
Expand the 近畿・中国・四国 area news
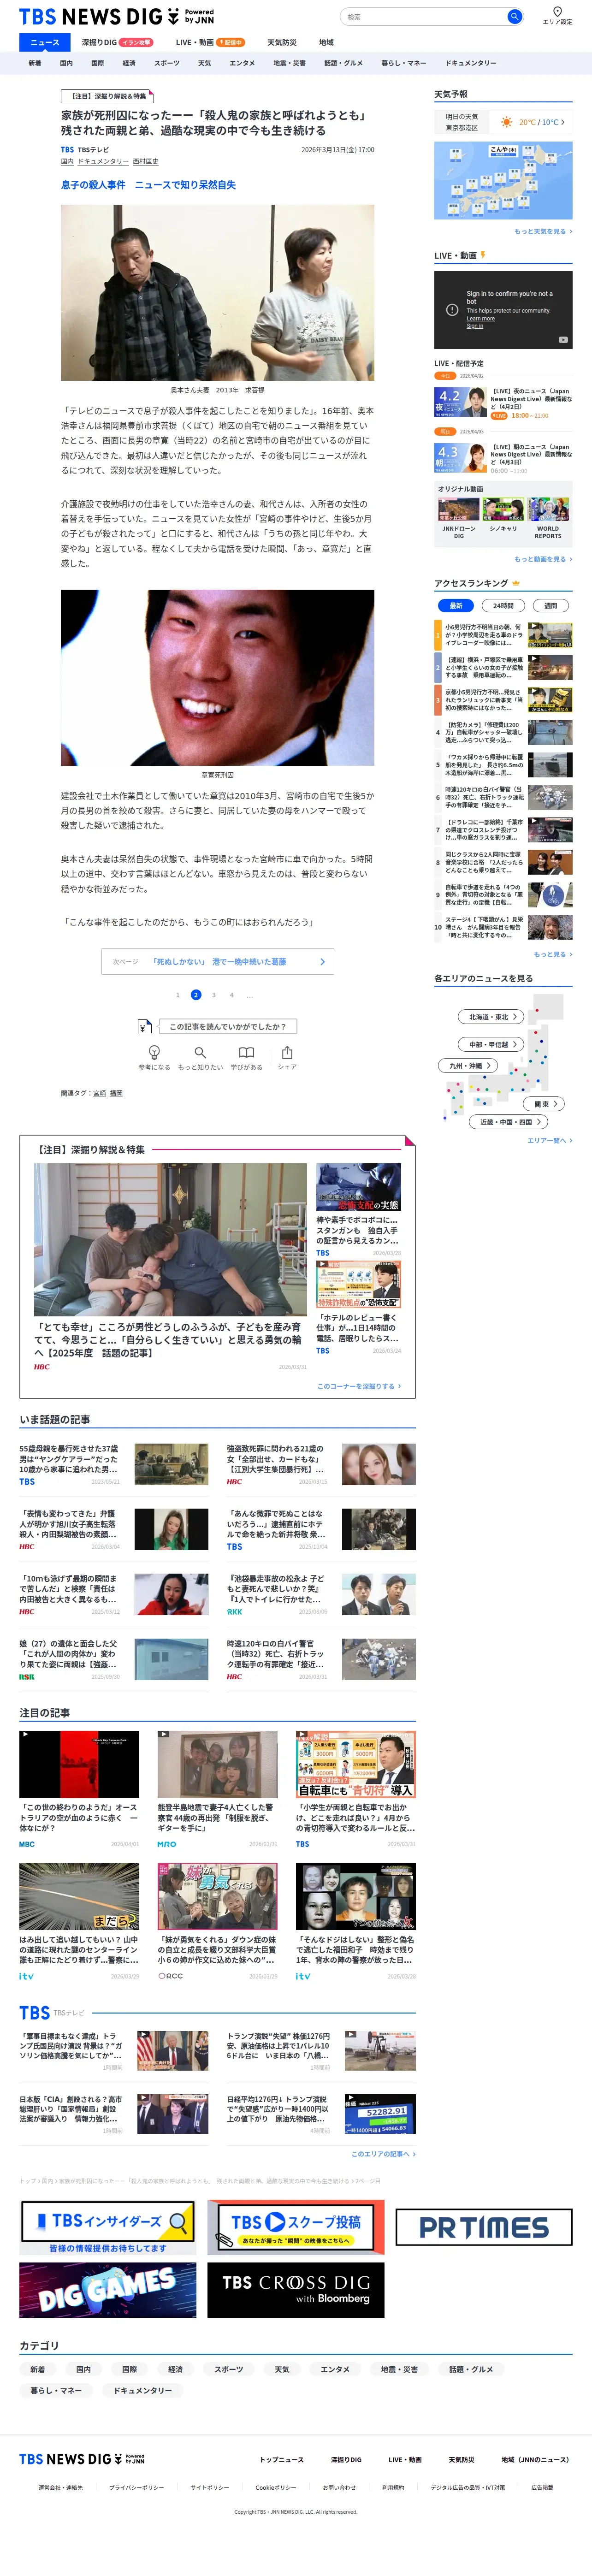[508, 1122]
